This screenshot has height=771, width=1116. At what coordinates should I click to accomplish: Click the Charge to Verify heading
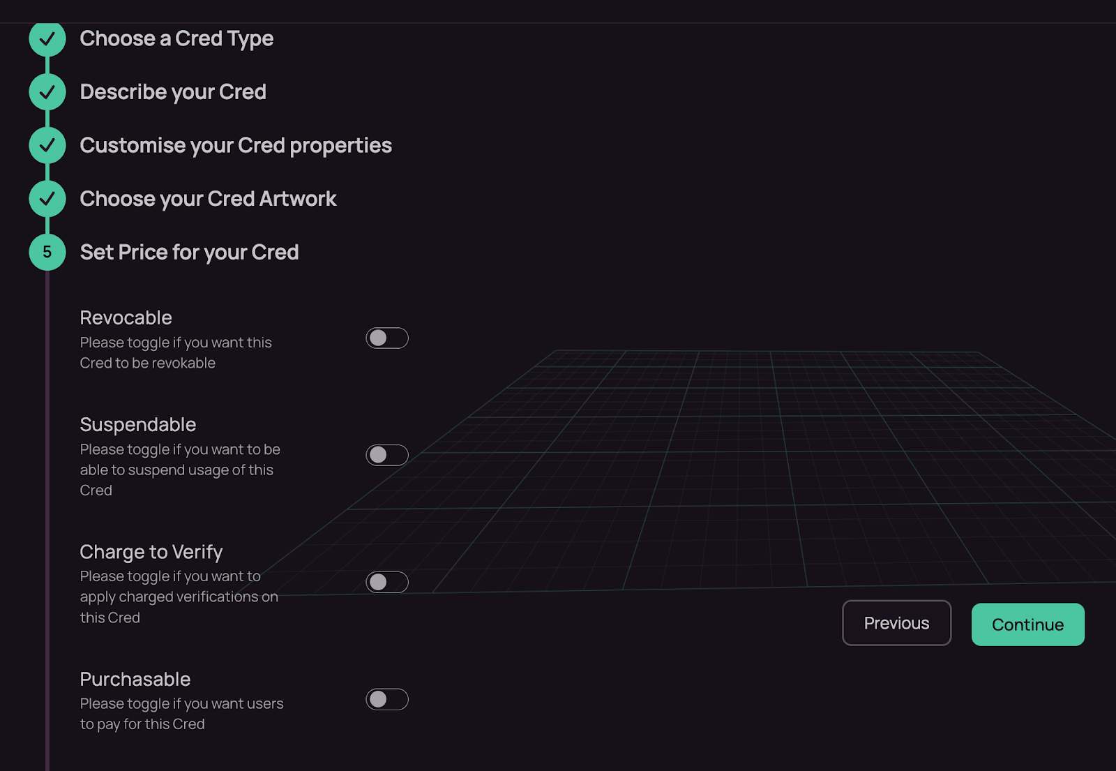pyautogui.click(x=151, y=552)
